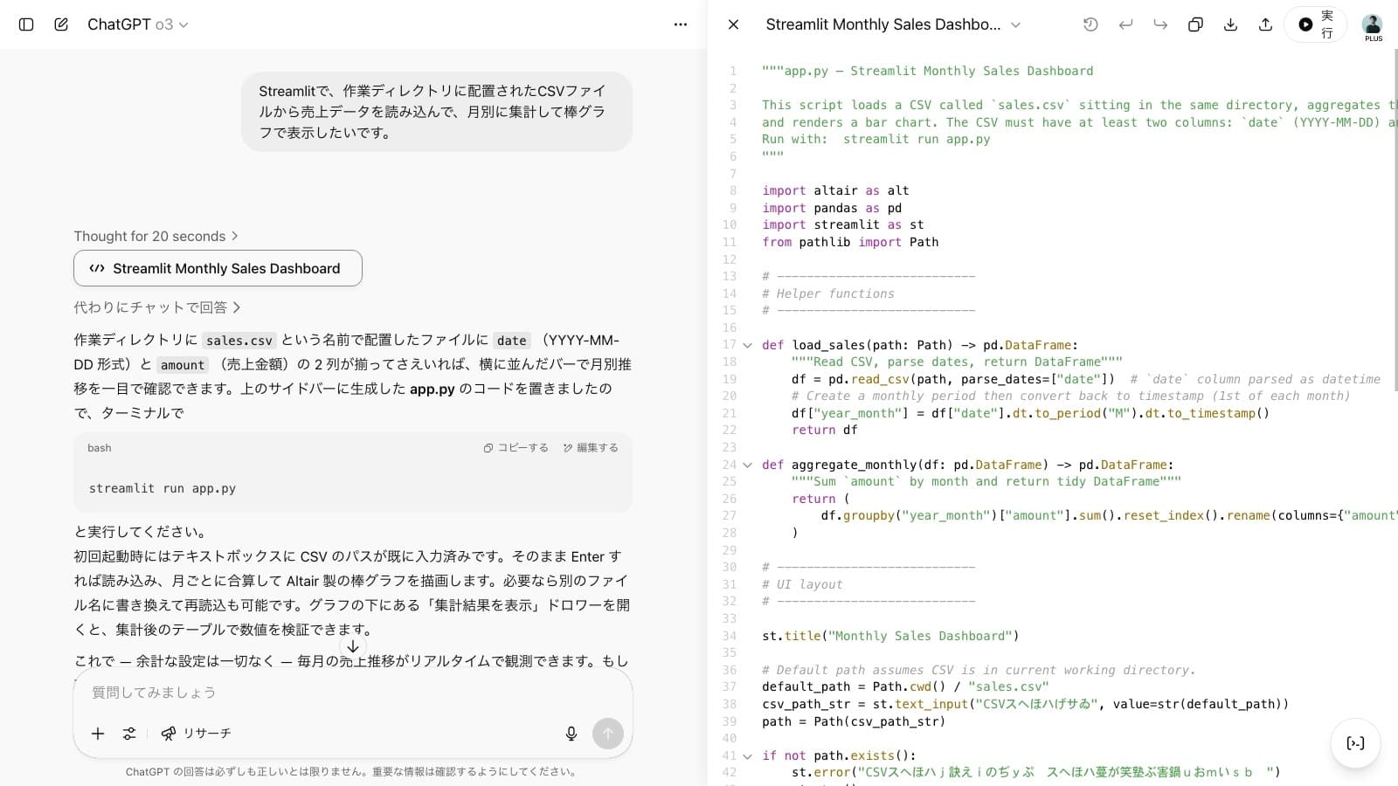Open a new chat with the compose icon
Screen dimensions: 1398x786
tap(60, 24)
